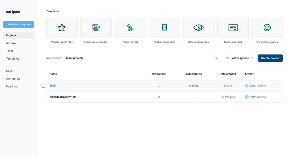This screenshot has height=157, width=292.
Task: Open the Design preference test image icon
Action: click(96, 28)
